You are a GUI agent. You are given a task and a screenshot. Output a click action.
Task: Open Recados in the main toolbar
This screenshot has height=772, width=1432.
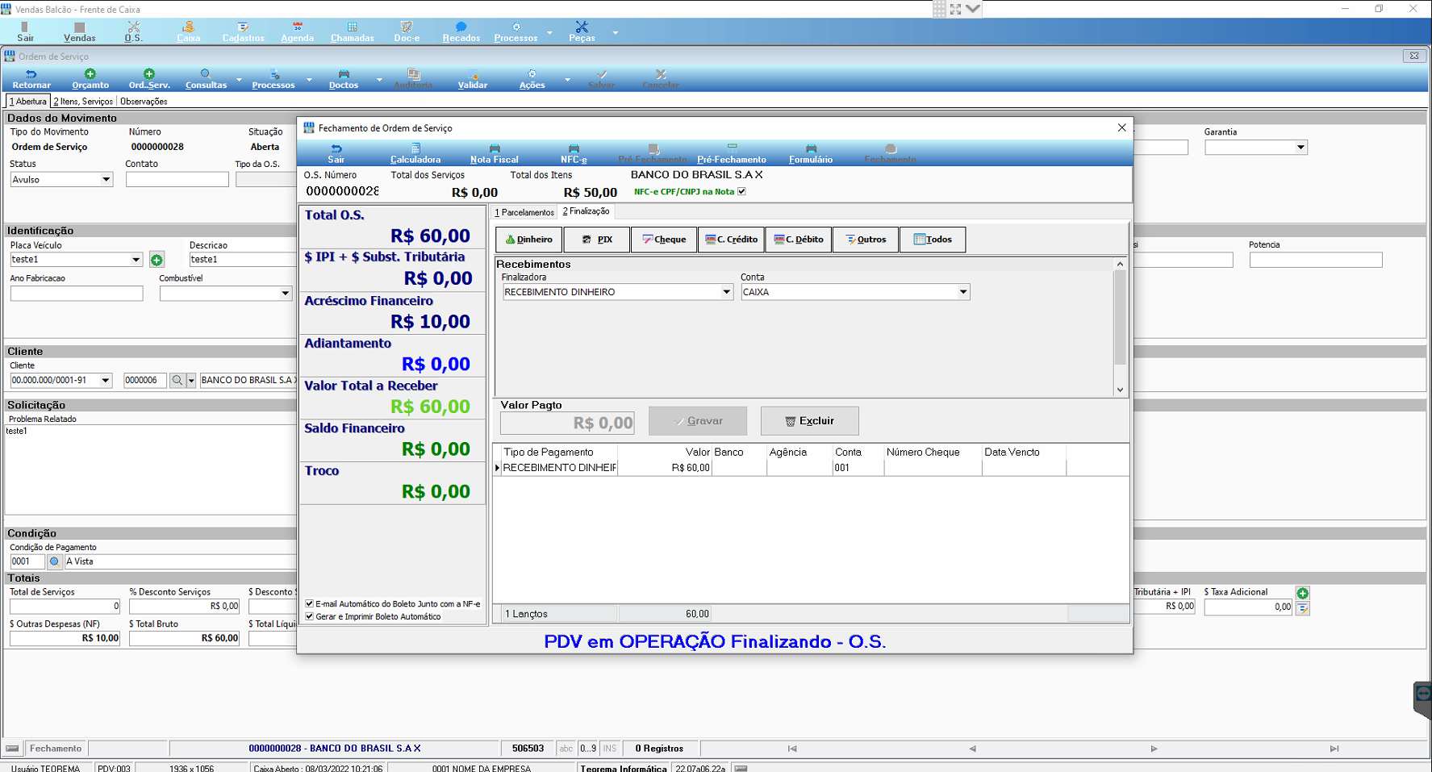point(461,32)
